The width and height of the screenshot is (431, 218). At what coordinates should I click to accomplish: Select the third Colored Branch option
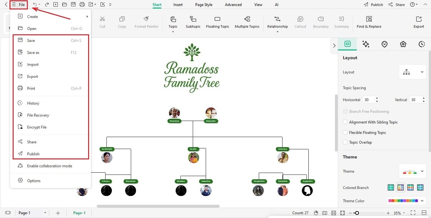pyautogui.click(x=410, y=187)
